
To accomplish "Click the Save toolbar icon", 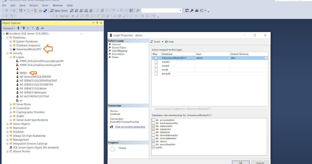I will coord(40,10).
